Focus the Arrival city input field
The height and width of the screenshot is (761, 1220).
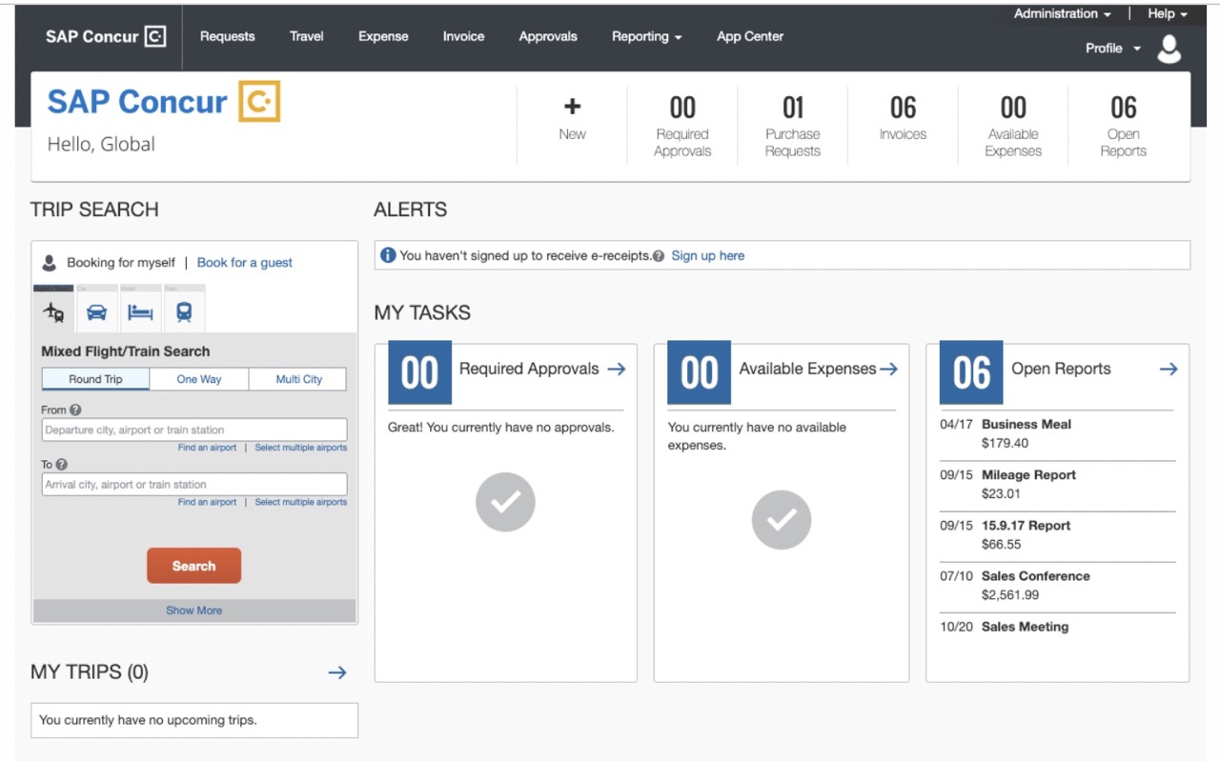coord(194,484)
